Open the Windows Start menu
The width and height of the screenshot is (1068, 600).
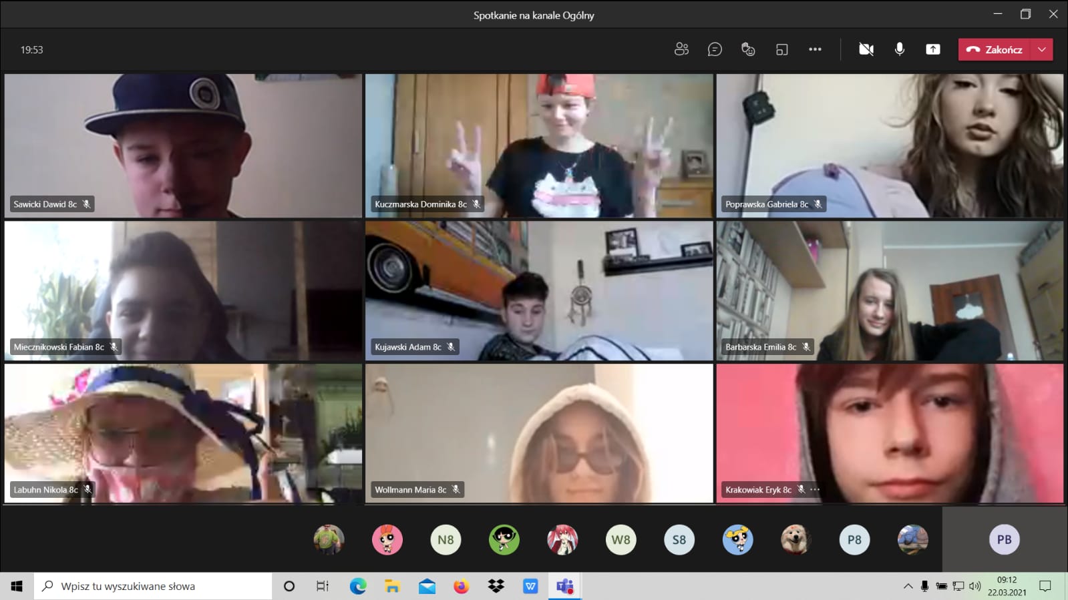click(x=17, y=586)
